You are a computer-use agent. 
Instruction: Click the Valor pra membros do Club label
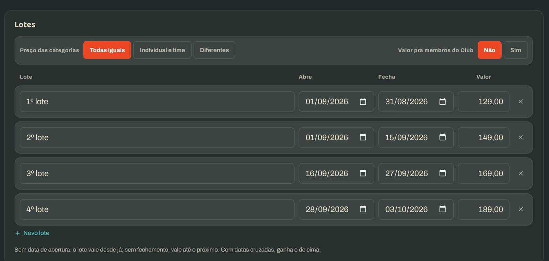[435, 50]
